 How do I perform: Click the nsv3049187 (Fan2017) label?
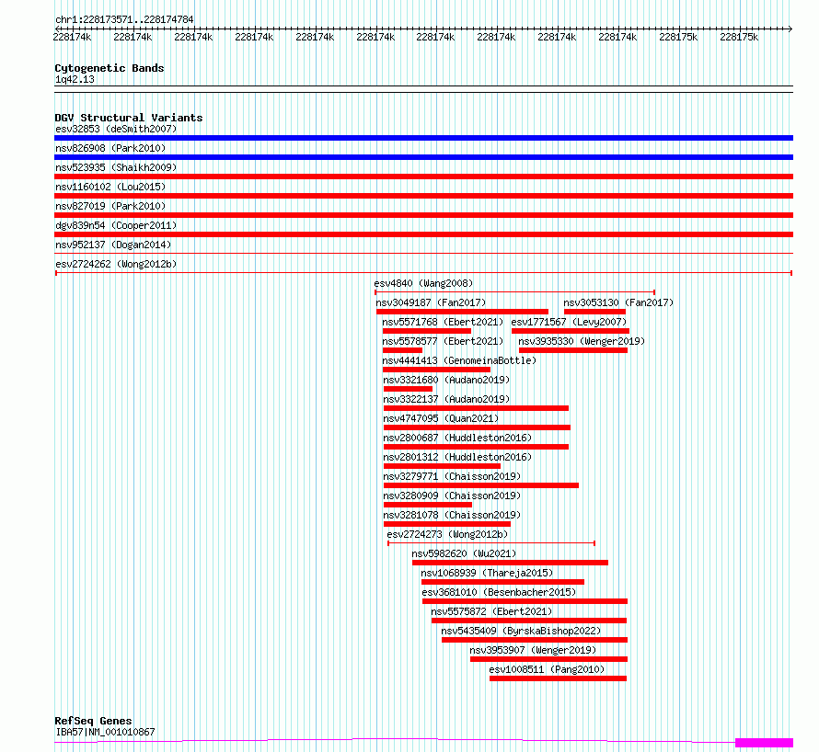431,302
